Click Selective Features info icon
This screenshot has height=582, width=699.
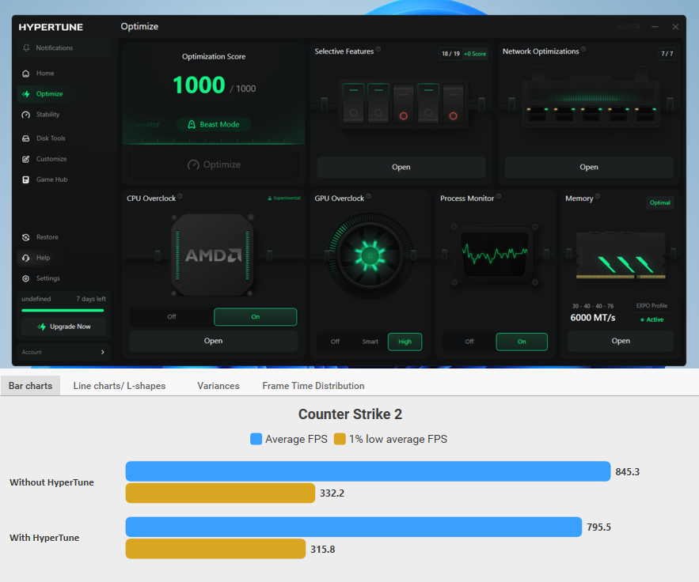(x=378, y=49)
